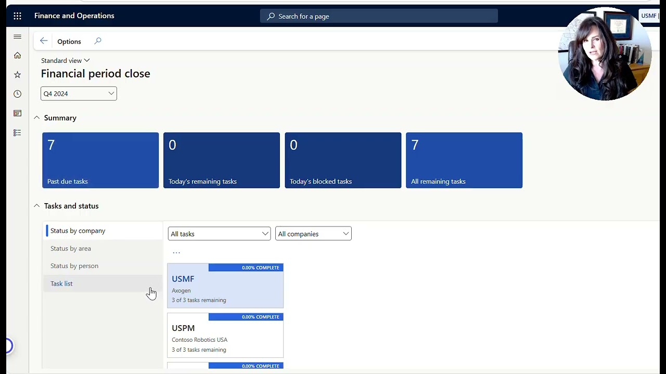Click the Search for a page box
Image resolution: width=666 pixels, height=374 pixels.
pyautogui.click(x=379, y=16)
